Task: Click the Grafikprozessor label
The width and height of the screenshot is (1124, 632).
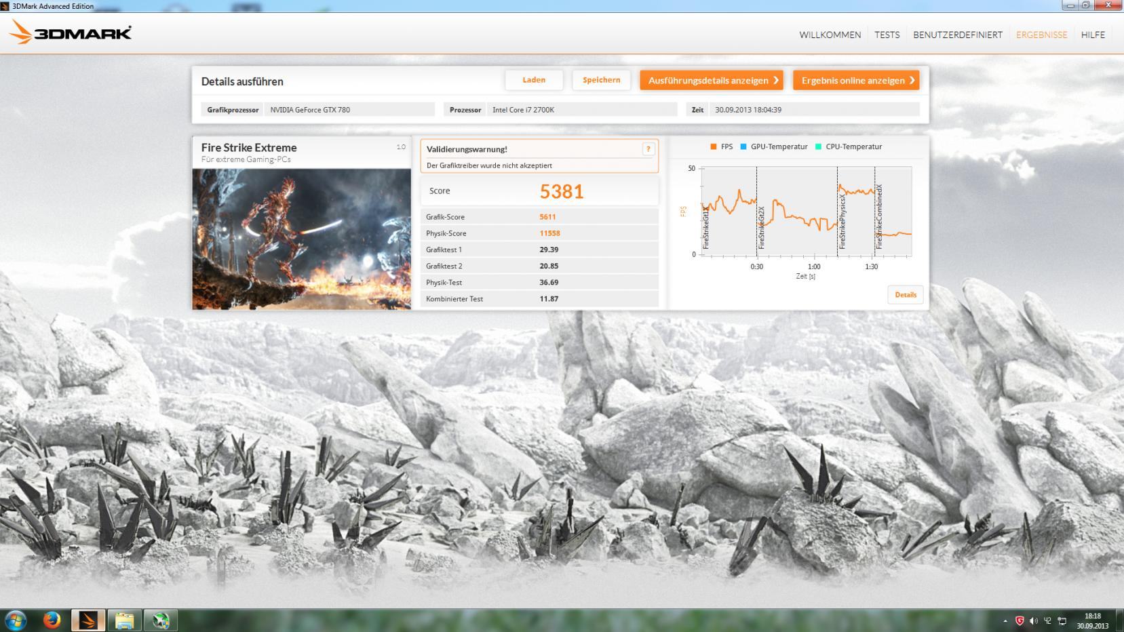Action: (x=233, y=109)
